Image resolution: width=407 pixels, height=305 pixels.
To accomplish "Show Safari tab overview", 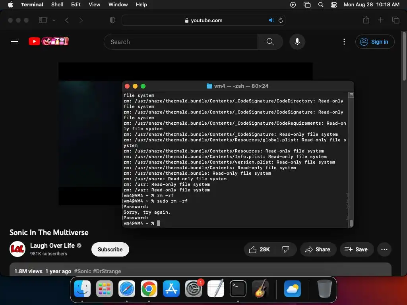I will click(x=395, y=20).
